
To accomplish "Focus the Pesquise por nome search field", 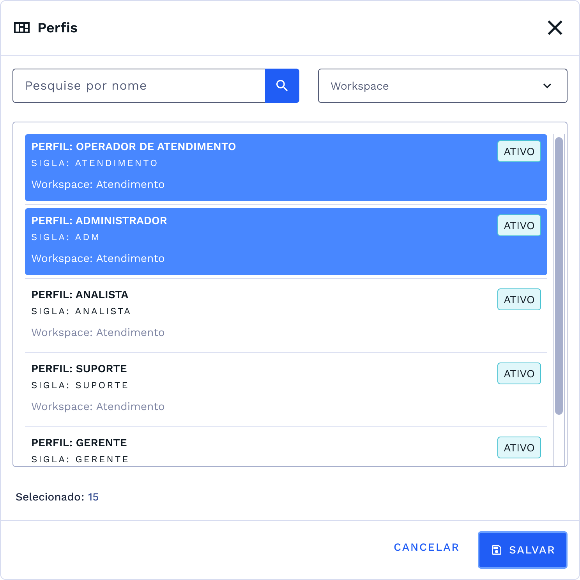I will tap(139, 86).
